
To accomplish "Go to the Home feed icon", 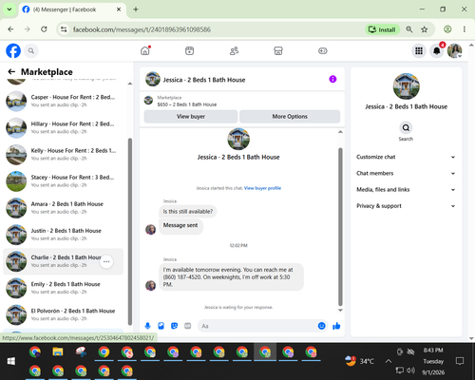I will pos(145,50).
